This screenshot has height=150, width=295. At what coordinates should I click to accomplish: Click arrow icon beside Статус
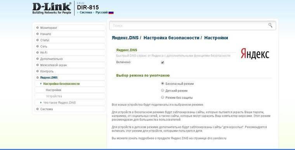pos(37,40)
